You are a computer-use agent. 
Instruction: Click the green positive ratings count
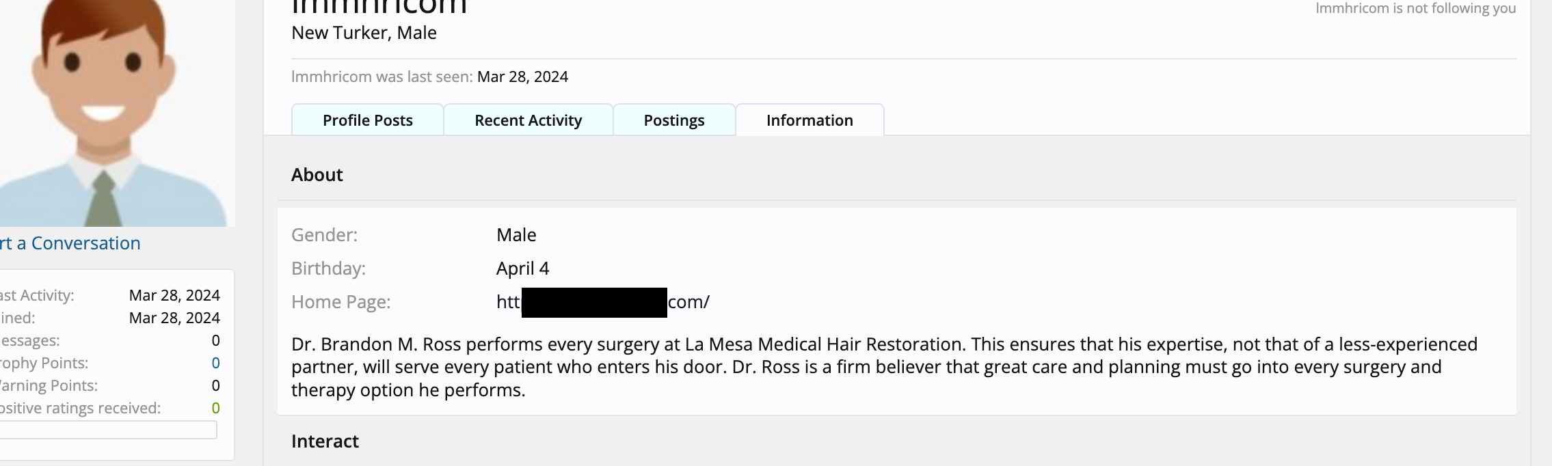point(215,408)
